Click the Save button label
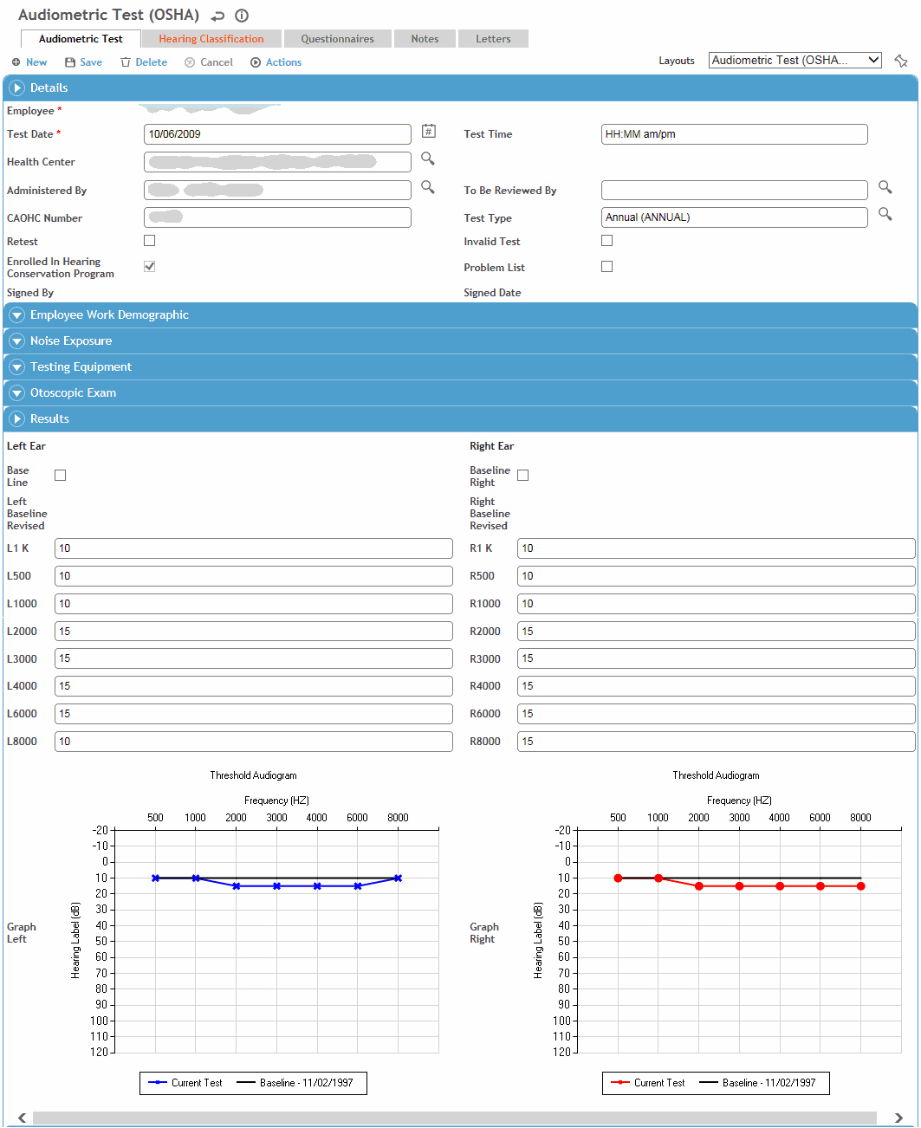This screenshot has width=921, height=1128. [x=91, y=62]
